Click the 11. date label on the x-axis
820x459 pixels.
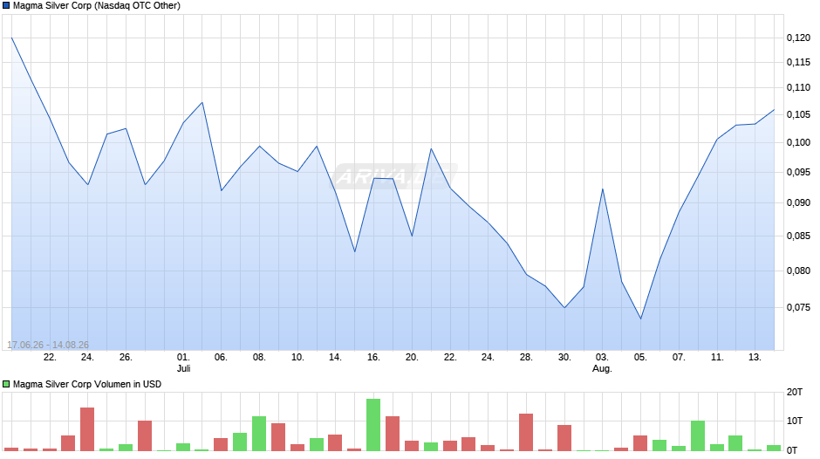coord(717,357)
